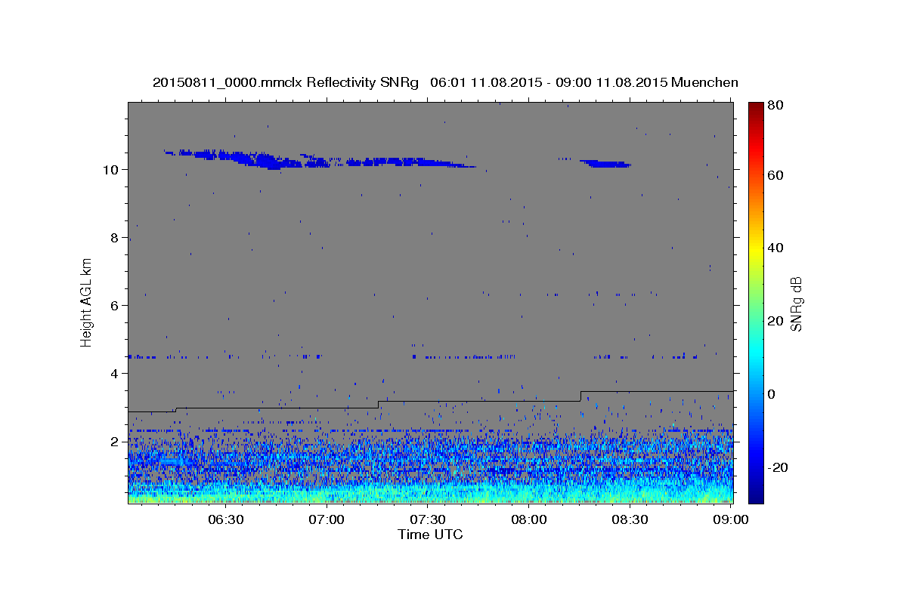Click the height tick label 8
This screenshot has height=604, width=907.
coord(113,237)
